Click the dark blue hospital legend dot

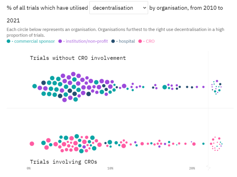coord(113,41)
